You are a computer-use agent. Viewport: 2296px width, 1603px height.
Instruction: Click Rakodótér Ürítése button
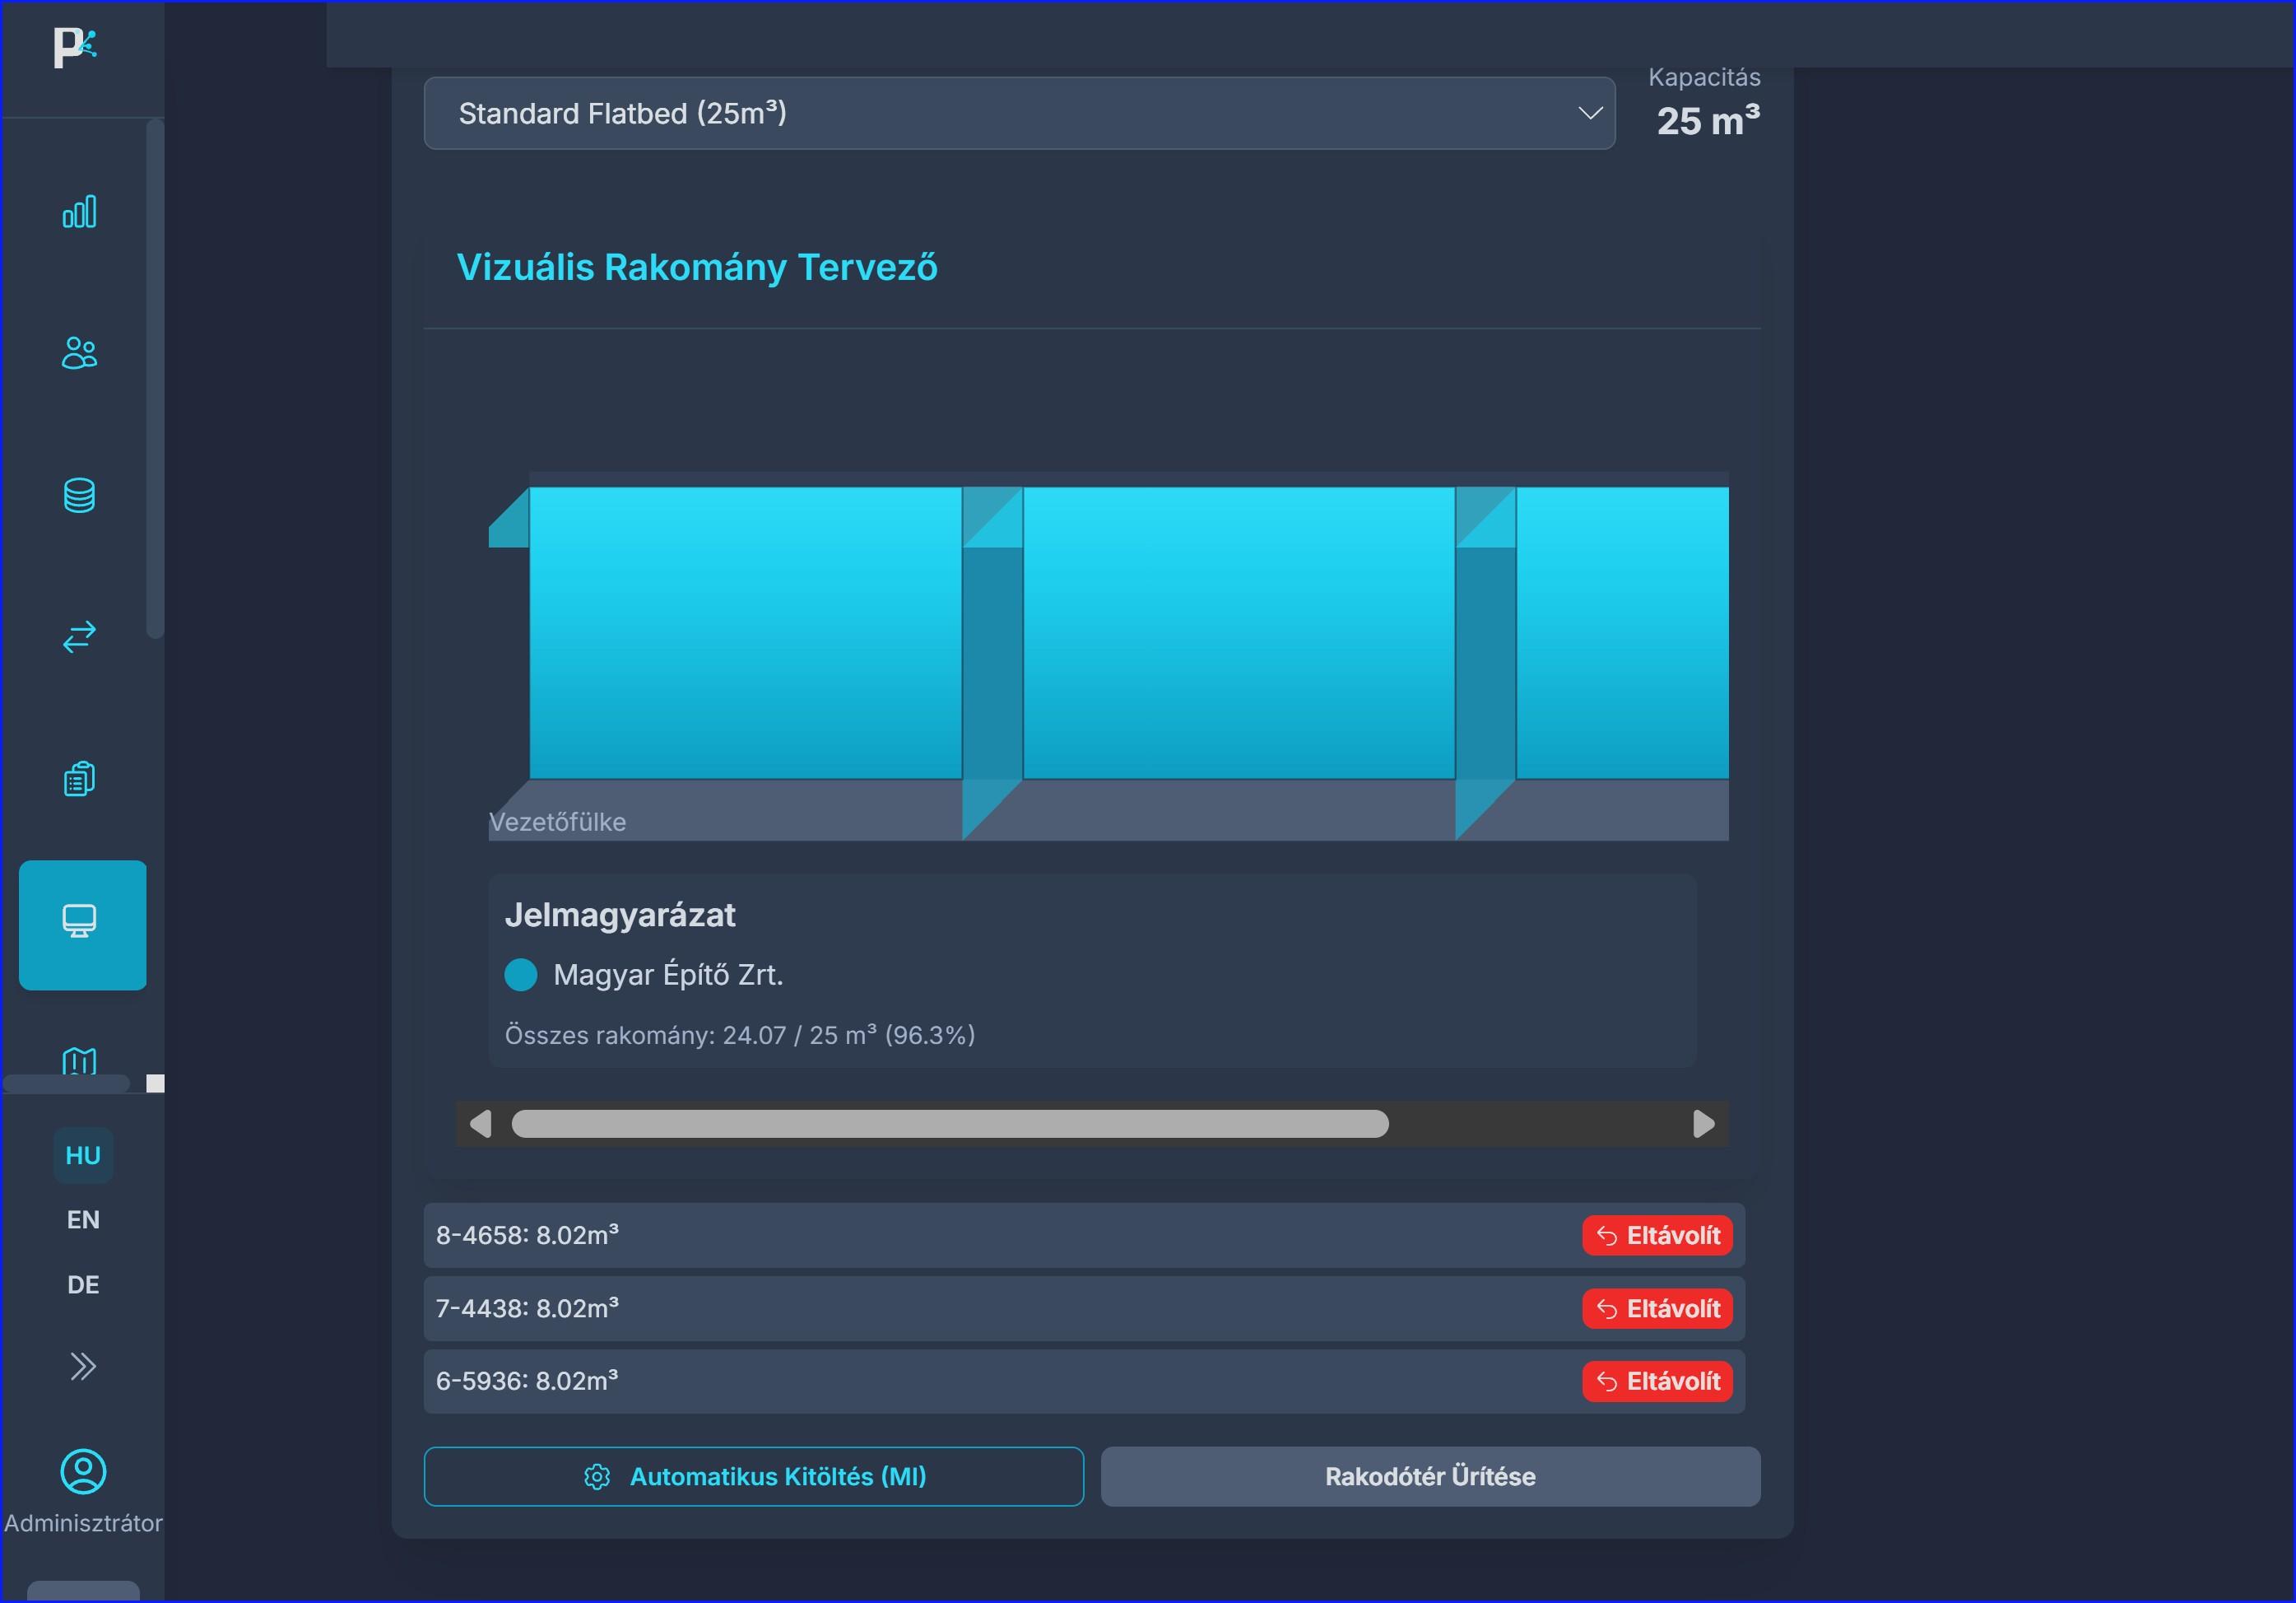coord(1430,1476)
